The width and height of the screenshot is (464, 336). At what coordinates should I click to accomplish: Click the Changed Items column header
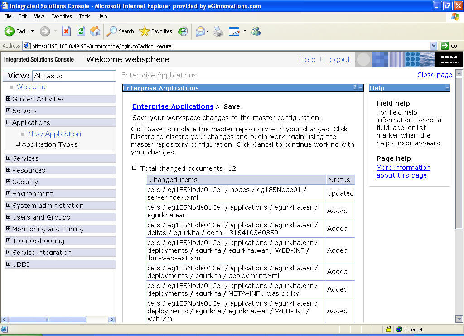click(x=236, y=179)
